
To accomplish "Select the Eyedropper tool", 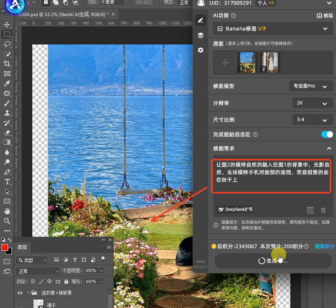I will (x=7, y=84).
